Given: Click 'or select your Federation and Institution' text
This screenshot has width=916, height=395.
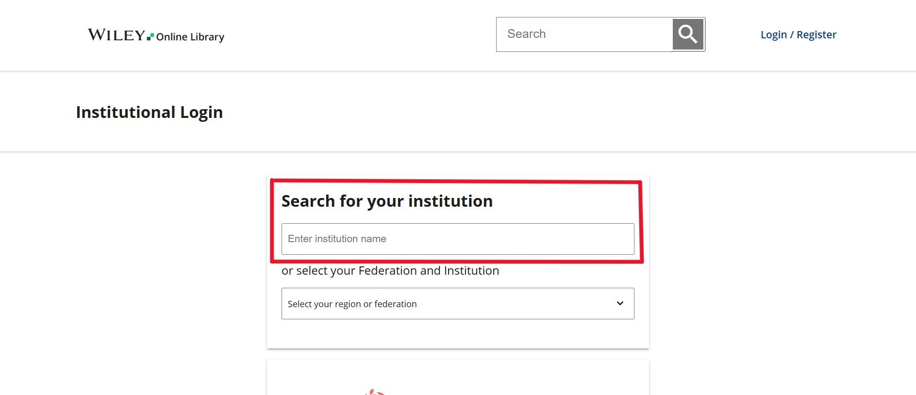Looking at the screenshot, I should coord(390,271).
